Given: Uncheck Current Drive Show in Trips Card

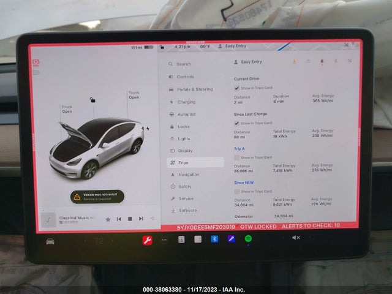Looking at the screenshot, I should click(x=236, y=88).
